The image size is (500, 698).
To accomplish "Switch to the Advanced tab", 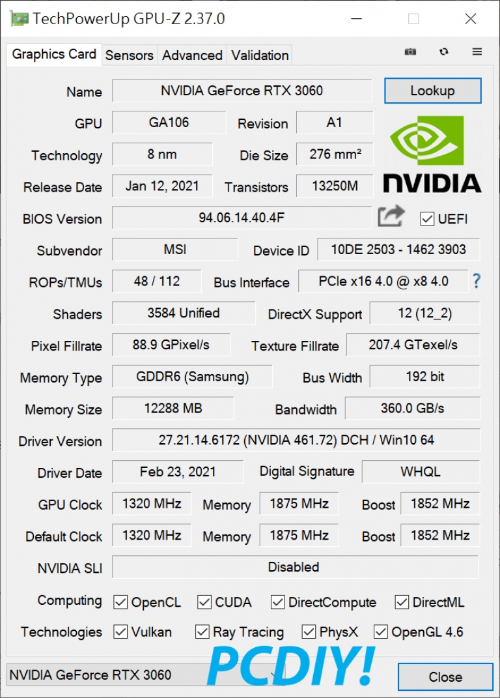I will pyautogui.click(x=192, y=55).
